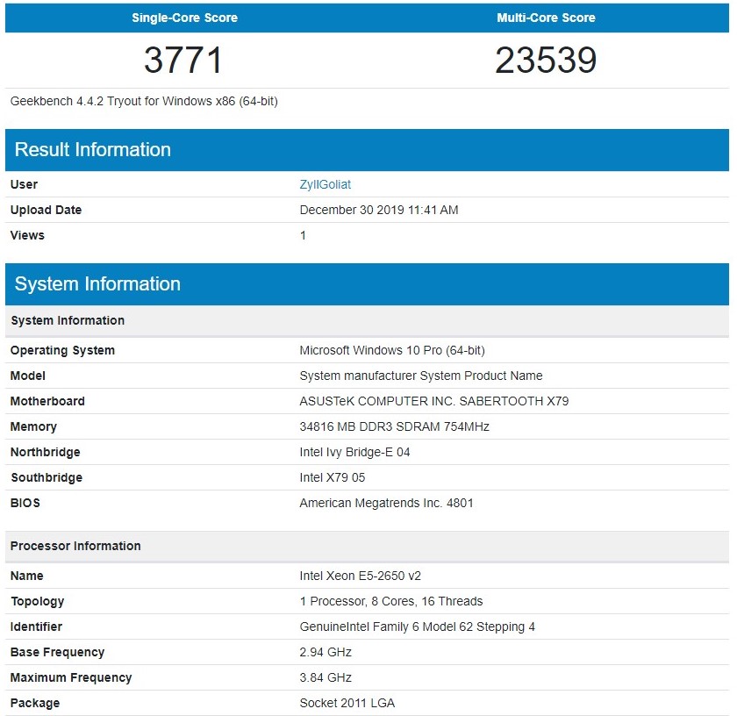The height and width of the screenshot is (716, 737).
Task: Click the Northbridge row label
Action: point(45,452)
